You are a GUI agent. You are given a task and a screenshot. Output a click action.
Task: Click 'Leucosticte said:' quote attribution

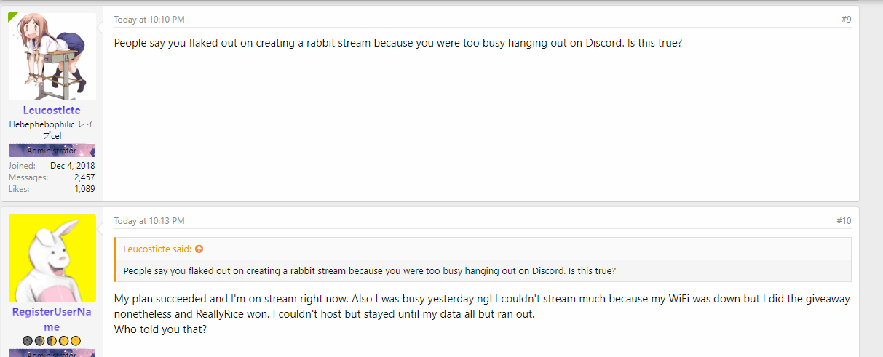click(157, 249)
